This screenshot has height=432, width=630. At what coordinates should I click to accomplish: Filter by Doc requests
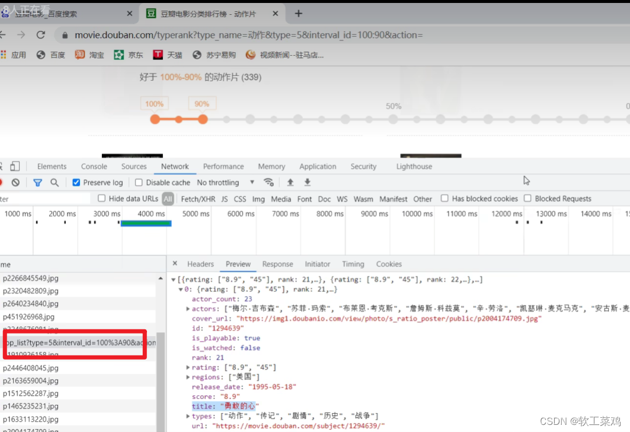pos(324,199)
